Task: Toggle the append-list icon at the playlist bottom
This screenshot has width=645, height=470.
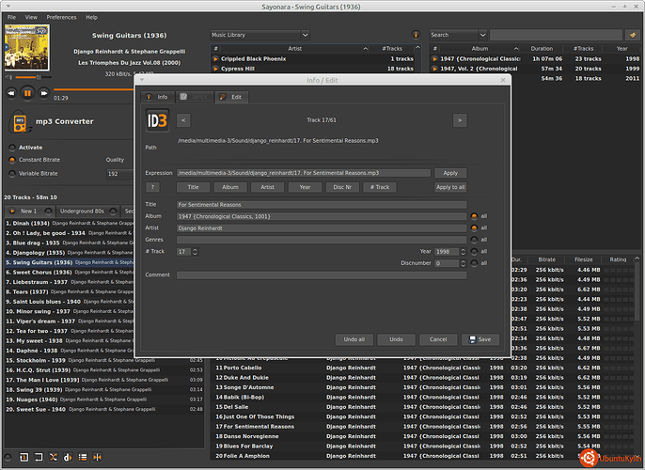Action: click(x=83, y=457)
